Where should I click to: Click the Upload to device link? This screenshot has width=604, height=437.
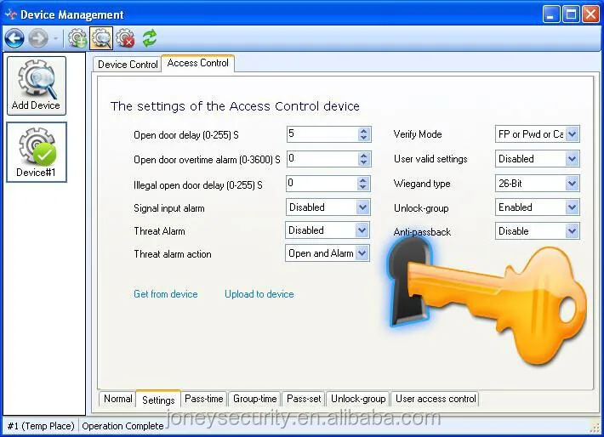click(259, 294)
